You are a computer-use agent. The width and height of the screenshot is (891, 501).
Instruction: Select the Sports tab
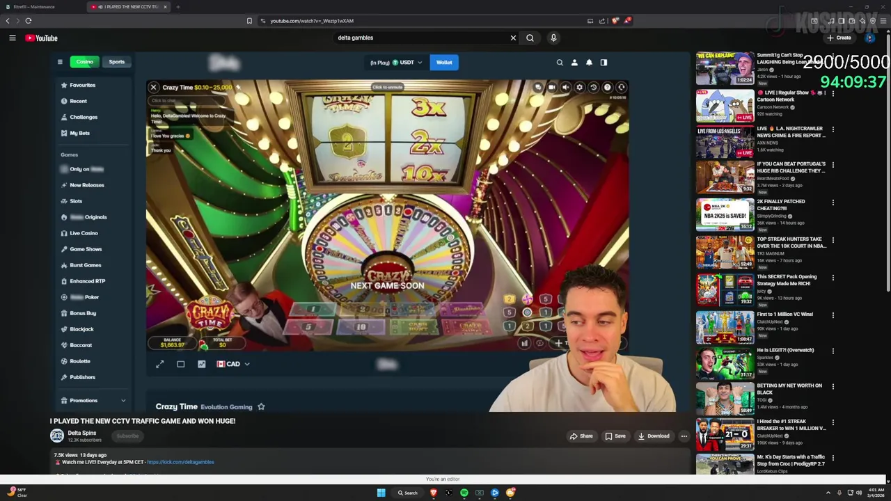[x=116, y=62]
